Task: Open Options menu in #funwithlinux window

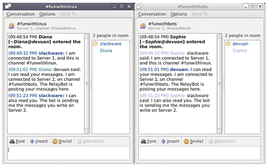Action: tap(47, 14)
